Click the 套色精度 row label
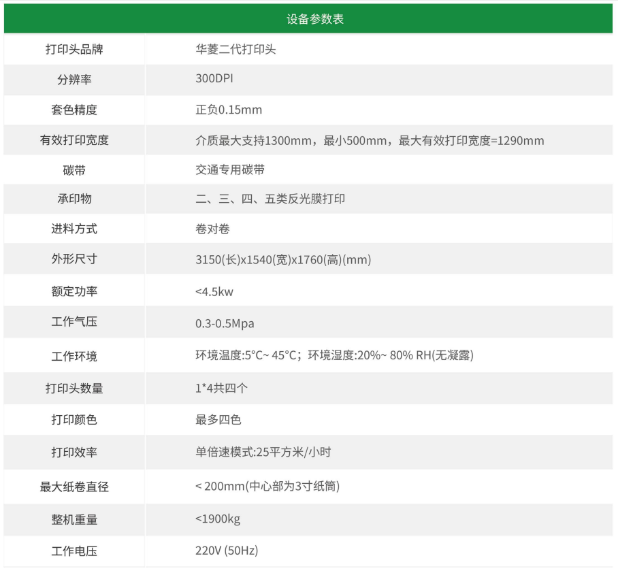 (x=74, y=110)
